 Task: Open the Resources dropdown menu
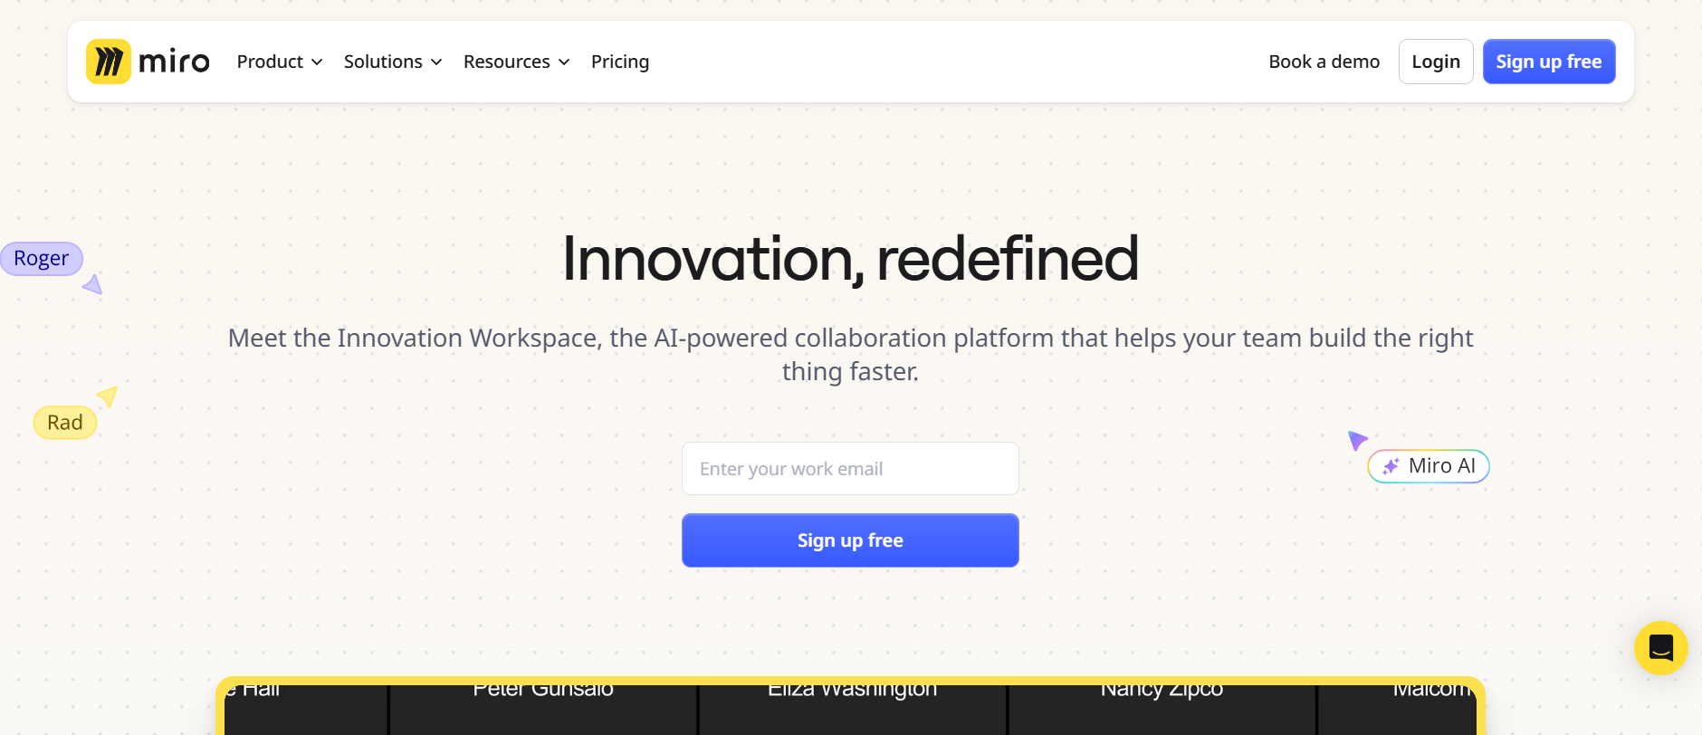516,62
